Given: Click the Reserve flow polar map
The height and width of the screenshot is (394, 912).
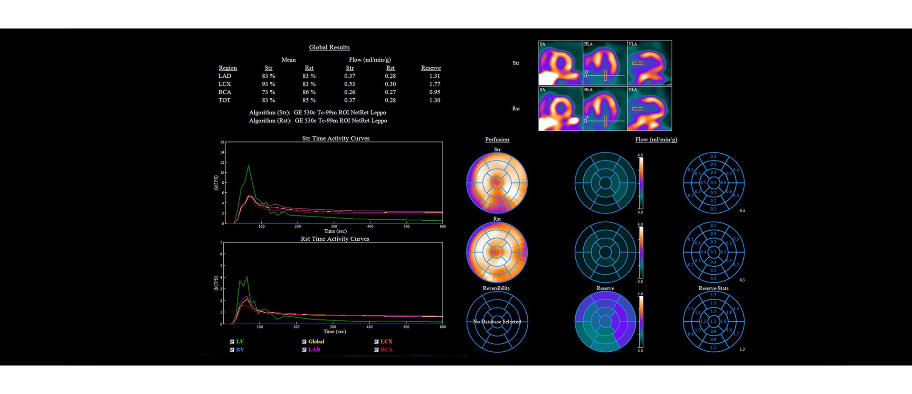Looking at the screenshot, I should (605, 321).
